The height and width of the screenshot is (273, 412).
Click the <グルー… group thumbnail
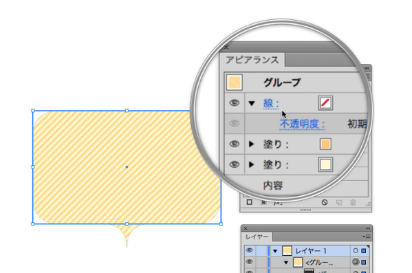click(298, 262)
